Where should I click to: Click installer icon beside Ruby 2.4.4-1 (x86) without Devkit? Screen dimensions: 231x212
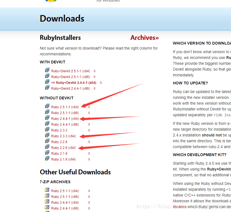click(x=47, y=123)
